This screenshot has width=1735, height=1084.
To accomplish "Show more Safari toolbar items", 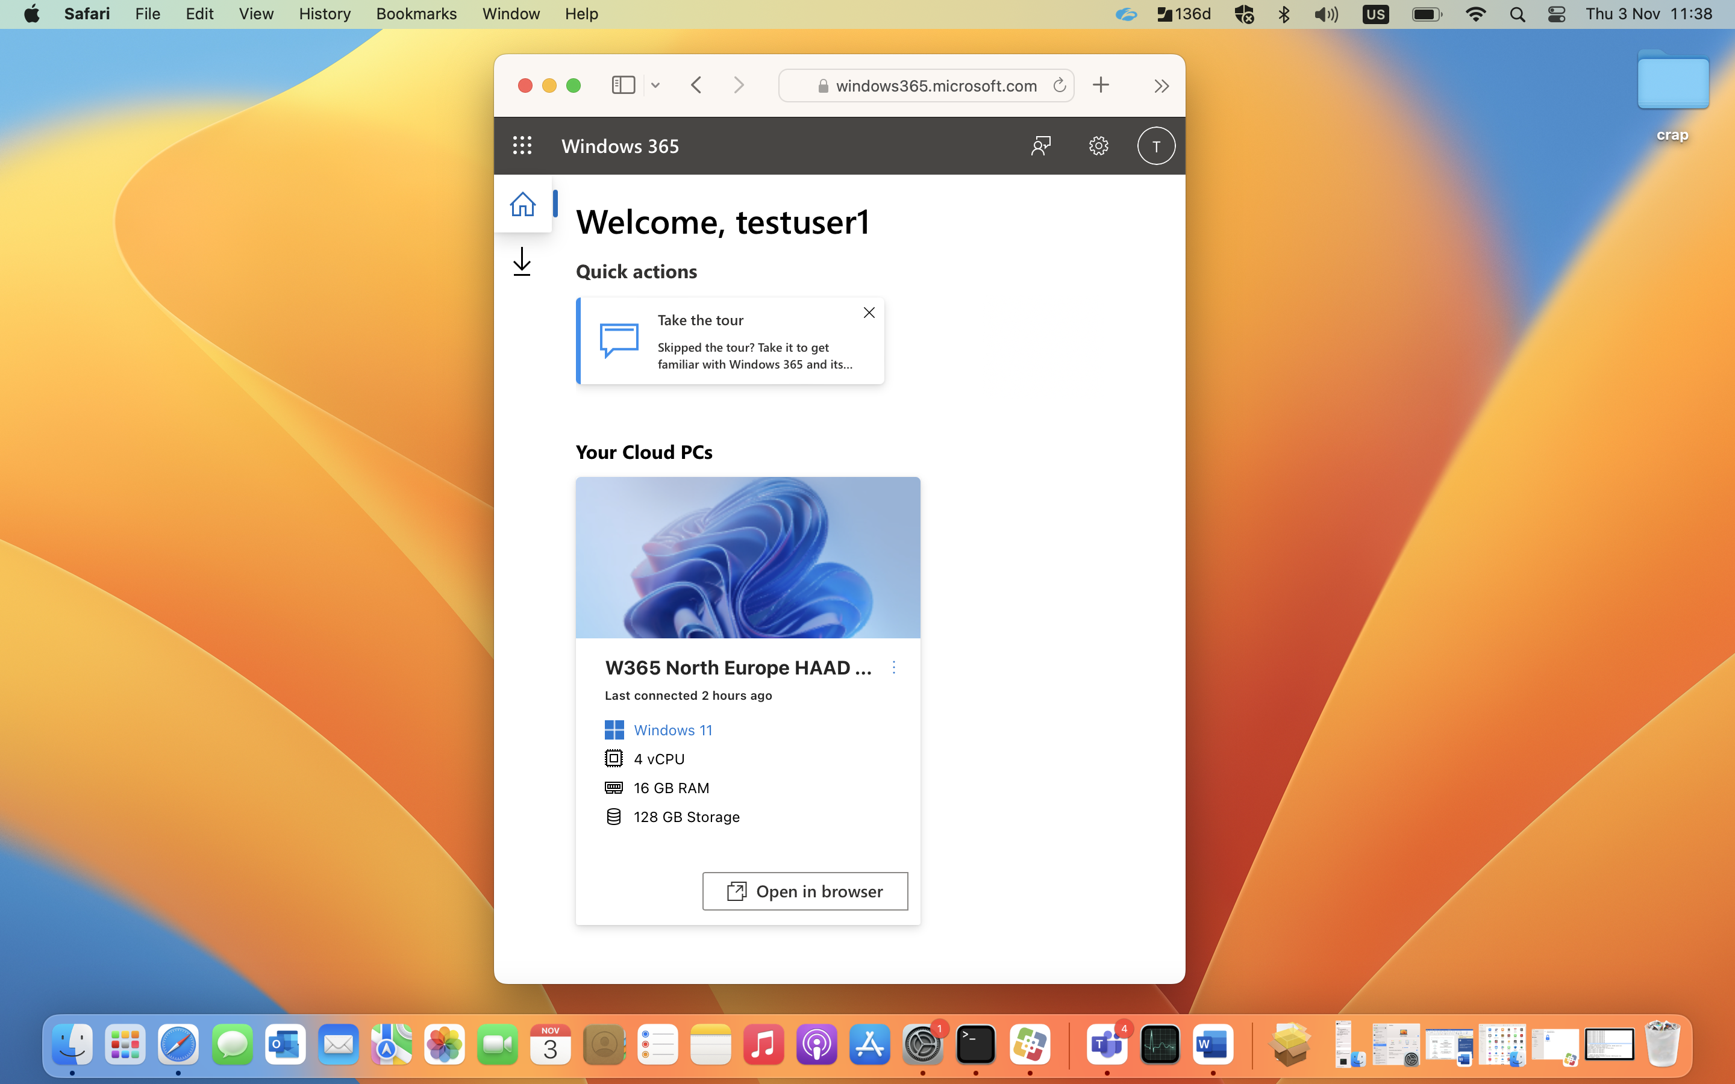I will coord(1161,86).
